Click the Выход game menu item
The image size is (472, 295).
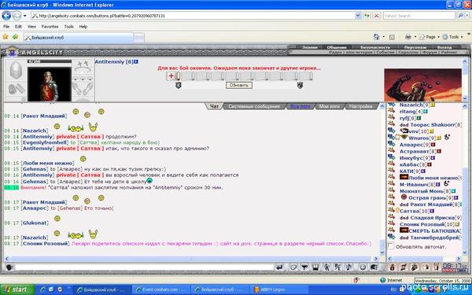click(x=444, y=47)
